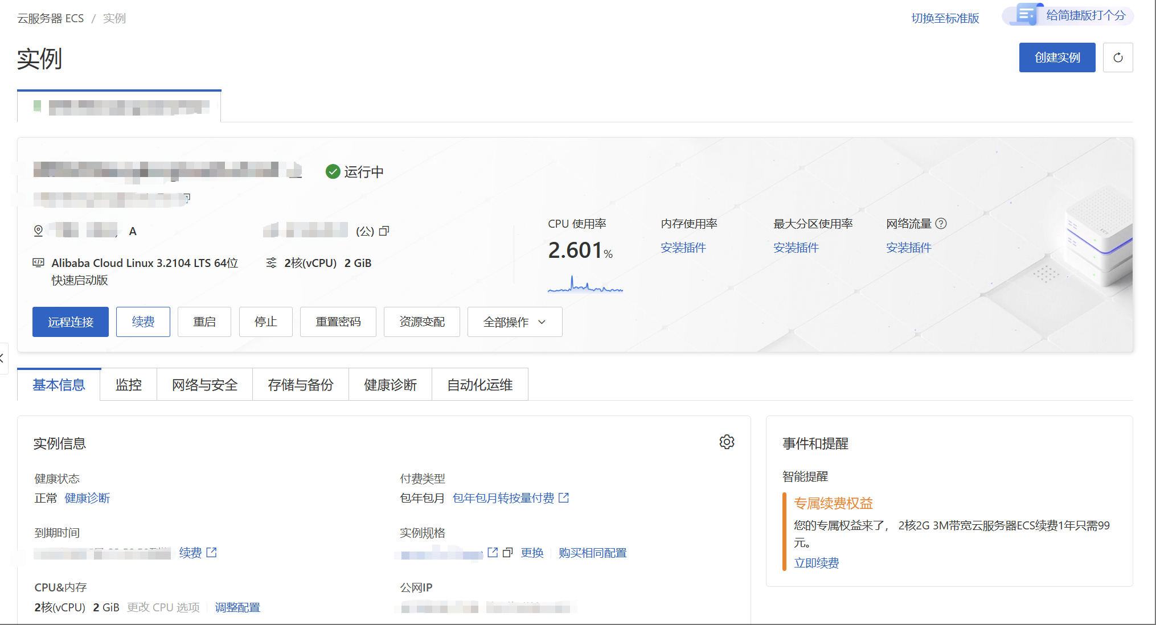Copy 实例规格 value with the copy icon
Screen dimensions: 1156x625
coord(507,553)
